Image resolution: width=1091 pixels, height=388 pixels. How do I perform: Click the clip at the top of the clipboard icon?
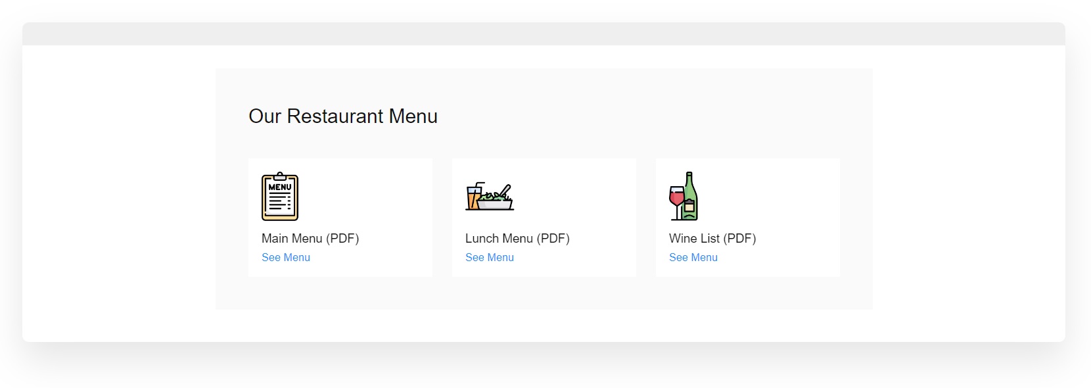[280, 176]
